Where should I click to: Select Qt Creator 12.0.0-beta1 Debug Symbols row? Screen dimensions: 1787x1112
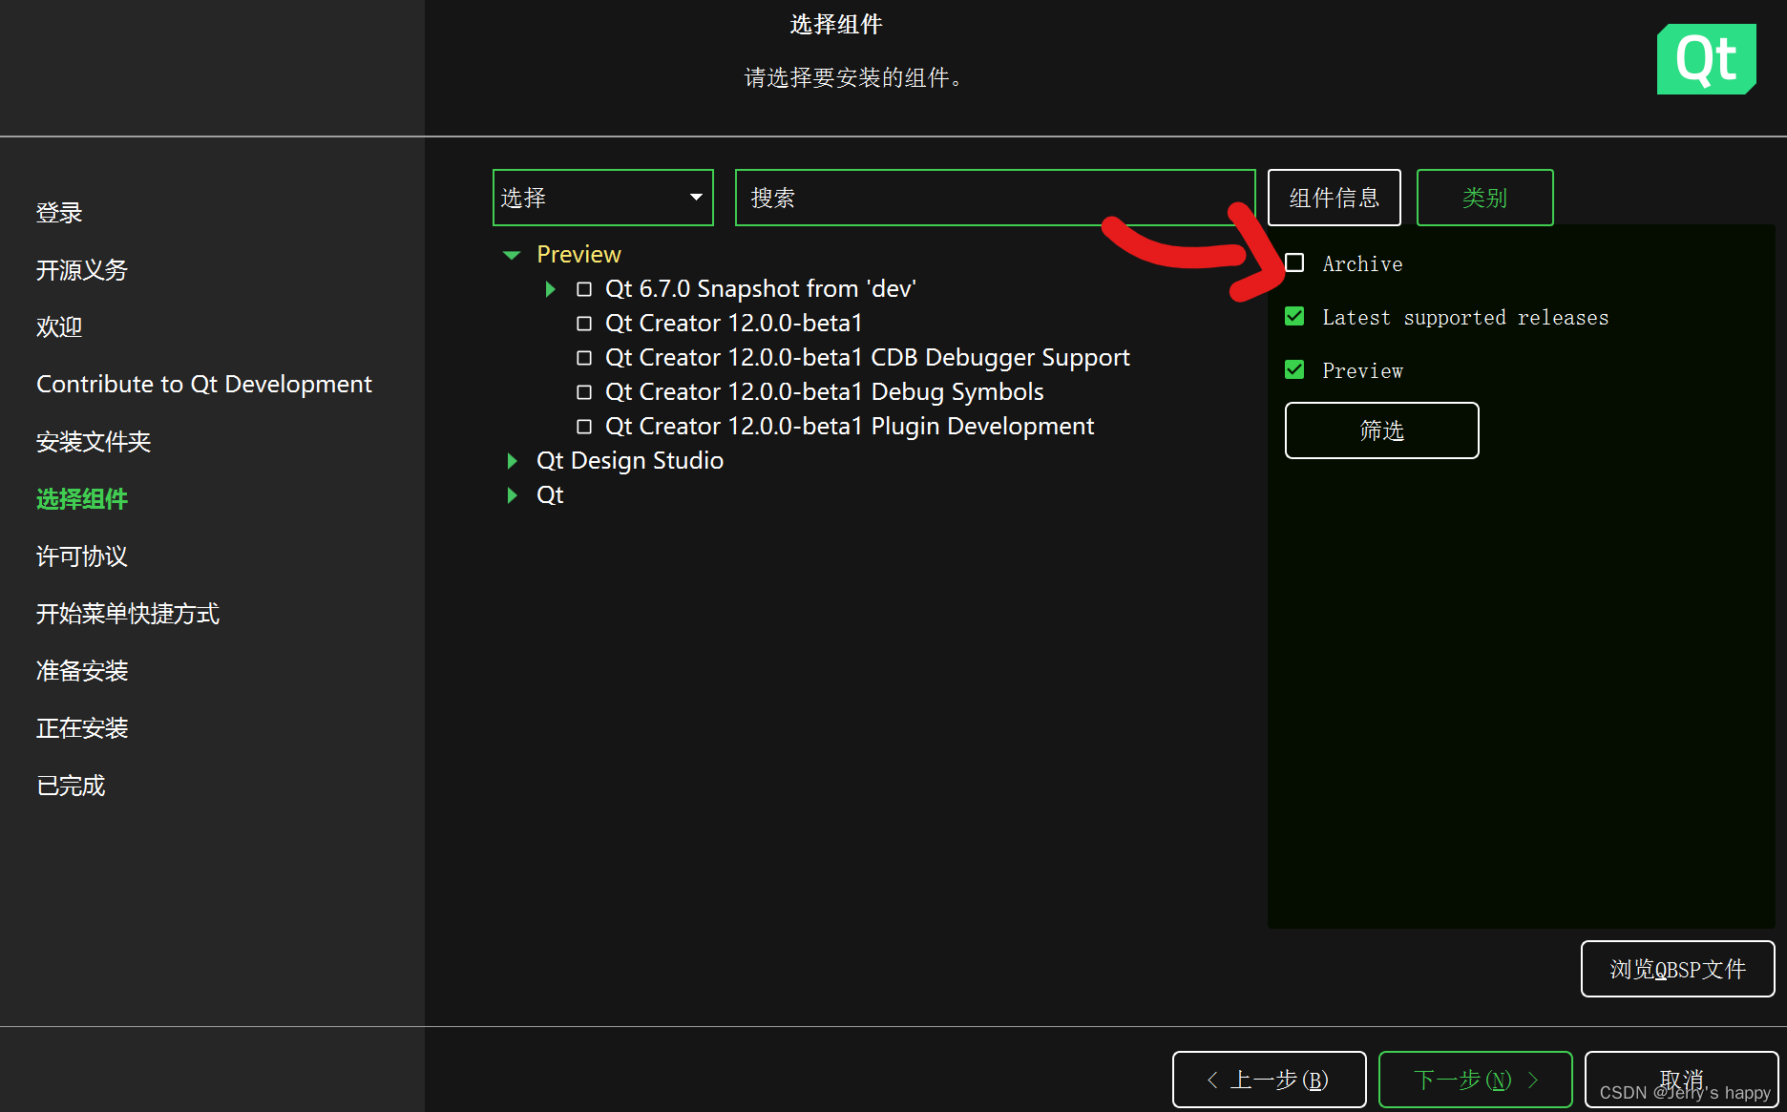(x=825, y=392)
